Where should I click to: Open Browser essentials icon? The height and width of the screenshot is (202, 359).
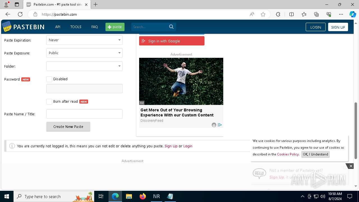pos(329,14)
